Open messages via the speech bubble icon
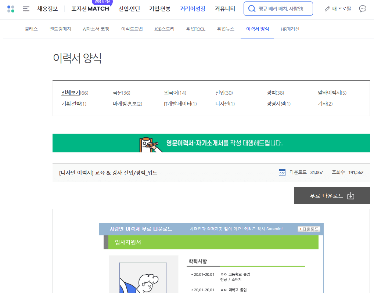374x293 pixels. (363, 8)
